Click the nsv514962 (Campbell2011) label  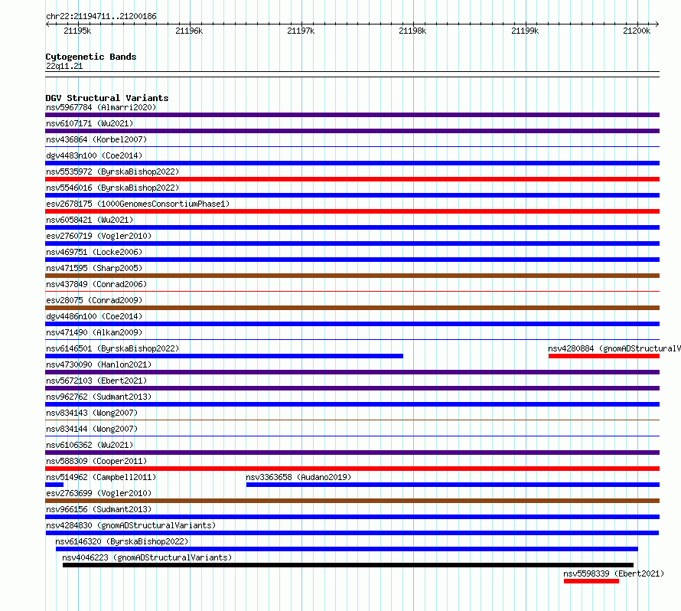101,477
